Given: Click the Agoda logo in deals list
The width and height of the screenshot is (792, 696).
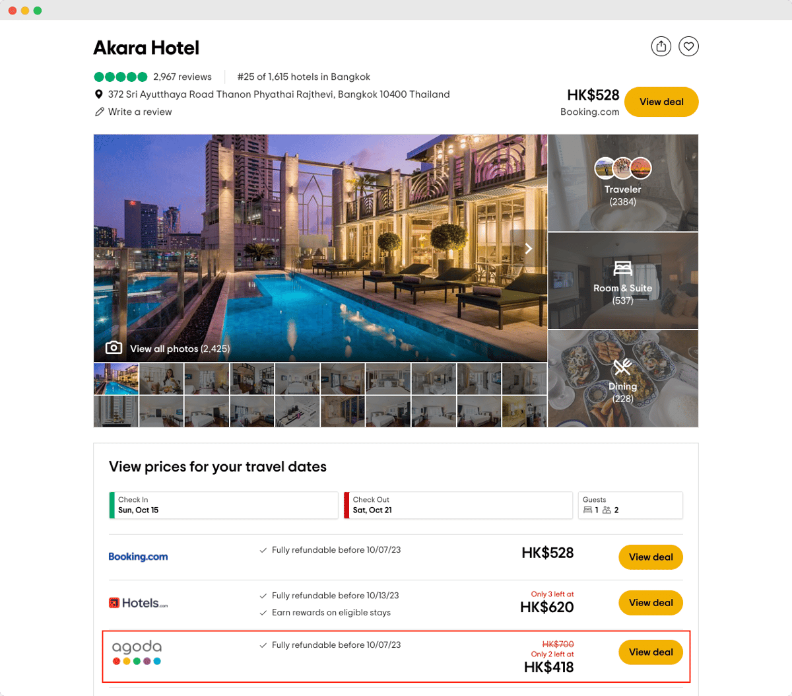Looking at the screenshot, I should pyautogui.click(x=137, y=652).
